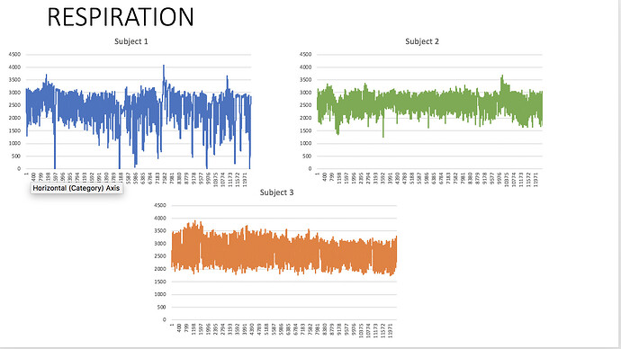The height and width of the screenshot is (349, 621).
Task: Click Subject 2 horizontal category axis labels
Action: (x=429, y=179)
